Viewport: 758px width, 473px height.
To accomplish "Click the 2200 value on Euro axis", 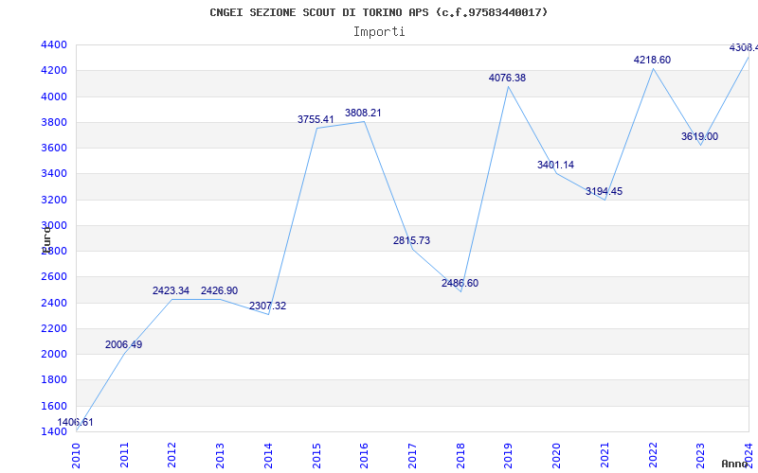I will pyautogui.click(x=54, y=328).
